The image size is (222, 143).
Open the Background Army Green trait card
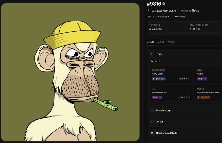tap(171, 75)
